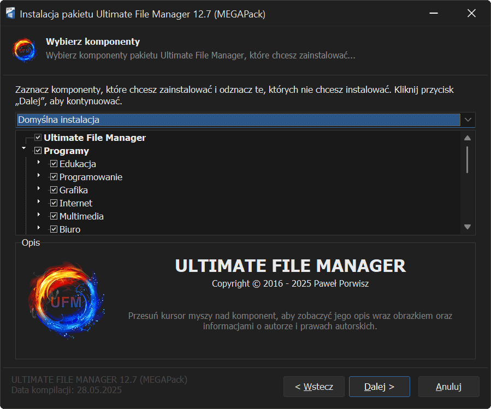Uncheck the Ultimate File Manager checkbox
This screenshot has height=409, width=491.
coord(38,138)
